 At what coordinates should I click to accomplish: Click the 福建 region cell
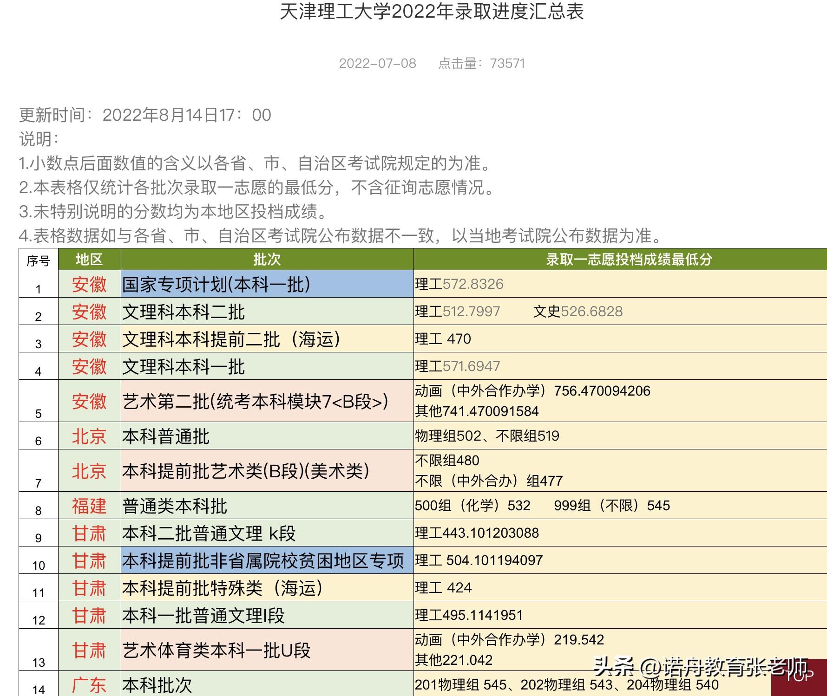(x=89, y=506)
